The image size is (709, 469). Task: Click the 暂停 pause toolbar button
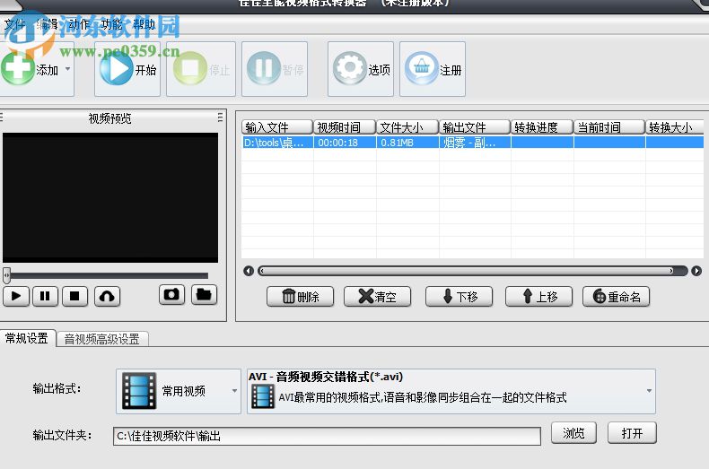point(275,69)
